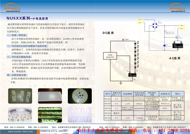
Task: Click the 可设定电流/额定电流 table header
Action: pos(139,94)
